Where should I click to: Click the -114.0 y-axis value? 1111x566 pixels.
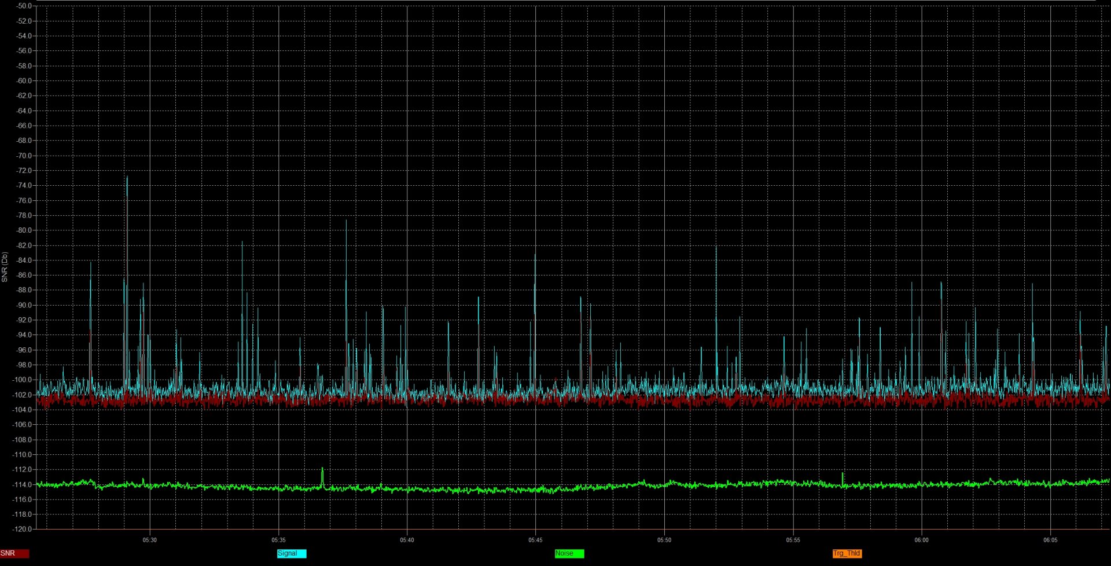coord(22,484)
